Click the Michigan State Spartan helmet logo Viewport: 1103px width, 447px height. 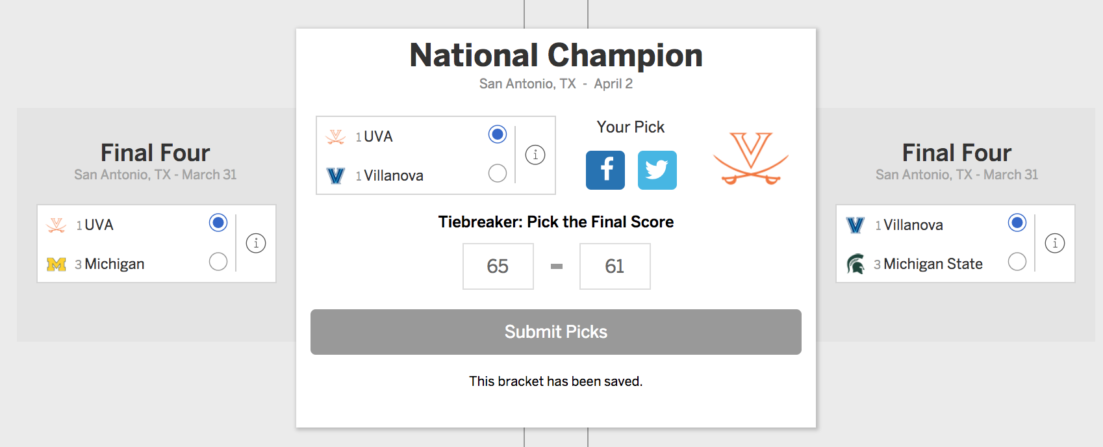[856, 264]
